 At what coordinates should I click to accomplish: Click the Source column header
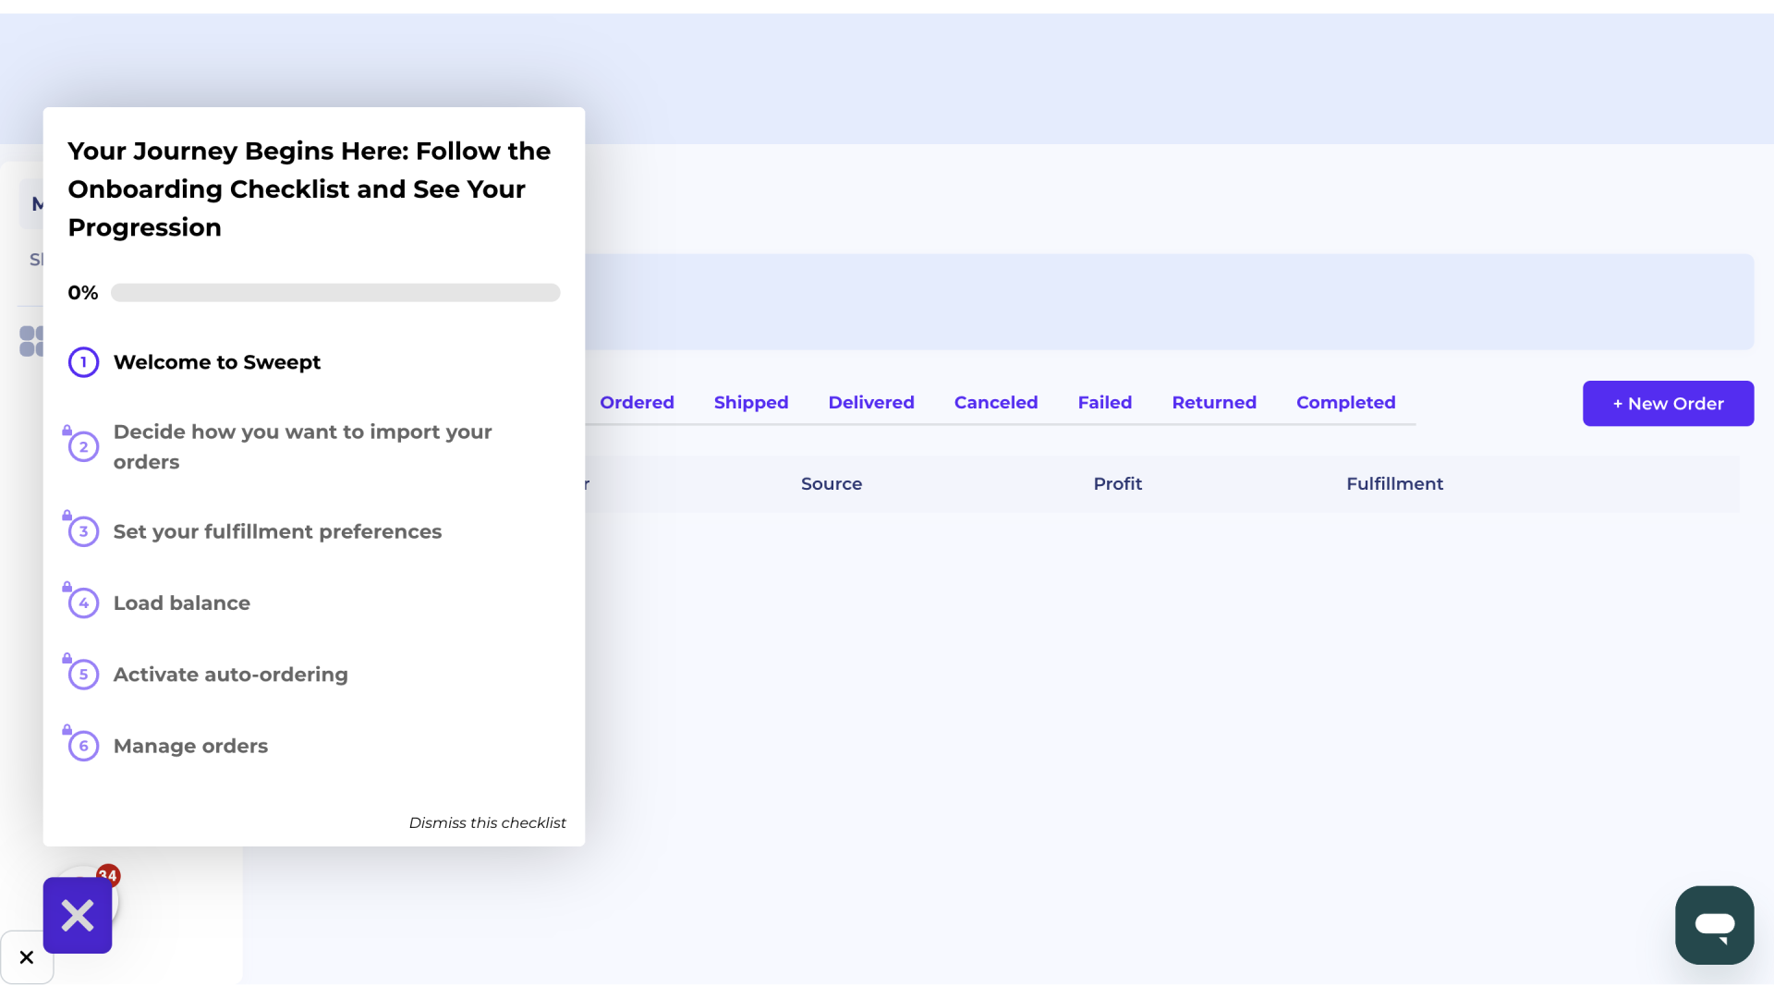(832, 484)
